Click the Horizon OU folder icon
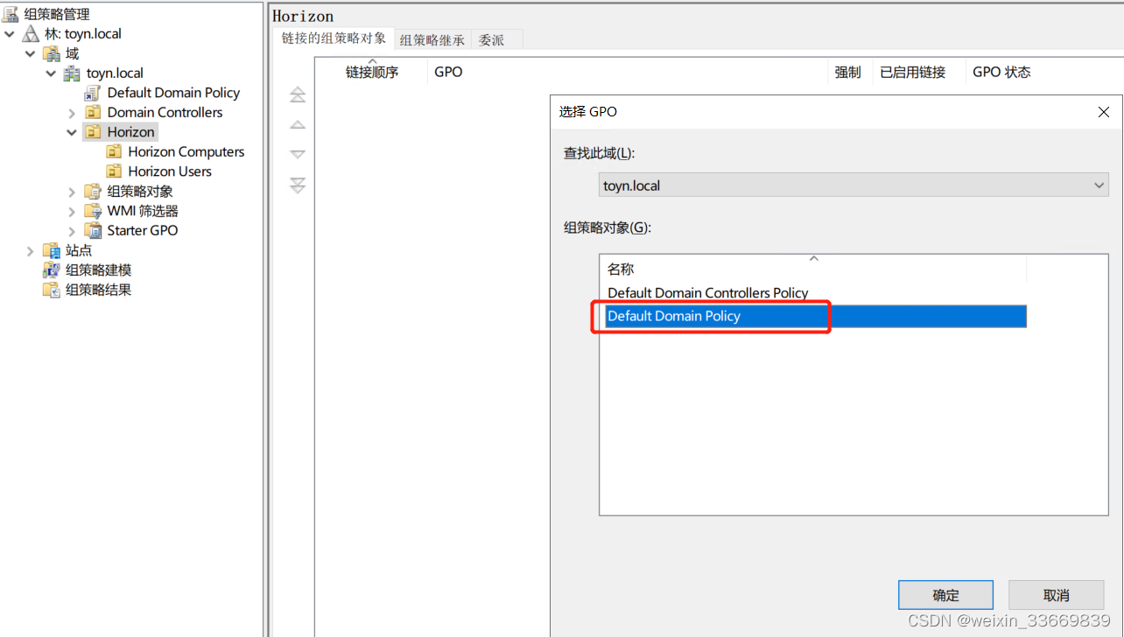1124x637 pixels. 93,132
